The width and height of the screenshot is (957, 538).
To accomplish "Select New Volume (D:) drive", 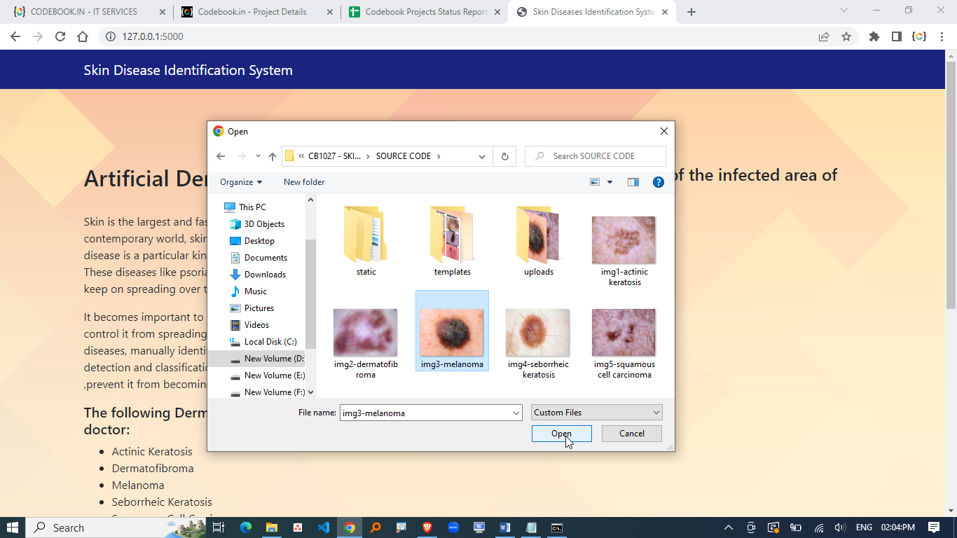I will (x=267, y=359).
